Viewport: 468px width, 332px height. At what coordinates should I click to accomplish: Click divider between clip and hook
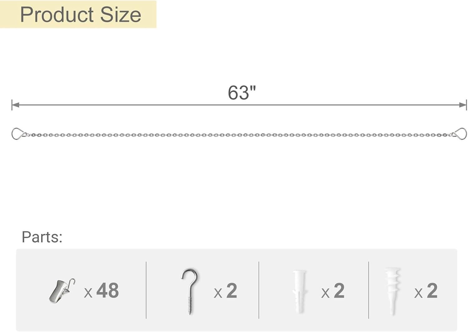pyautogui.click(x=146, y=290)
